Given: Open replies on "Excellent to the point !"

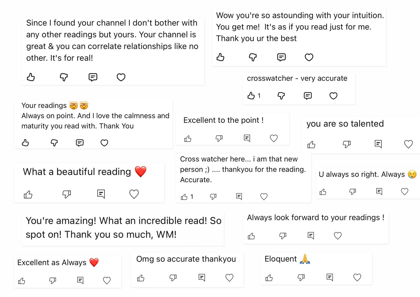Looking at the screenshot, I should (247, 138).
